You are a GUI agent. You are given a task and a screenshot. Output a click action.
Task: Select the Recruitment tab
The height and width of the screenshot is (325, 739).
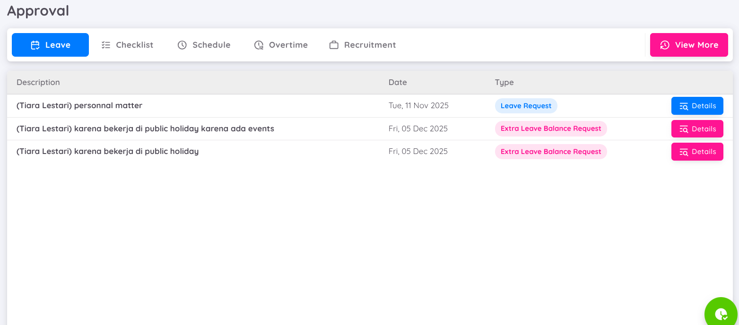(363, 45)
